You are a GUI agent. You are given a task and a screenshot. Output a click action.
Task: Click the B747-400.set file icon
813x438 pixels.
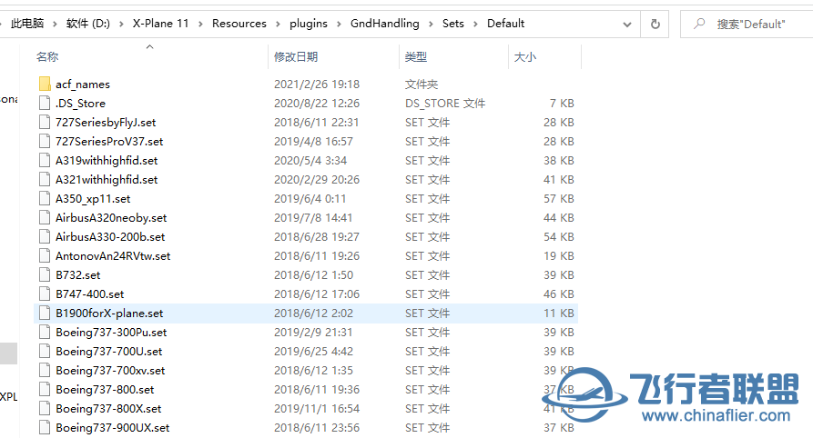click(x=46, y=294)
